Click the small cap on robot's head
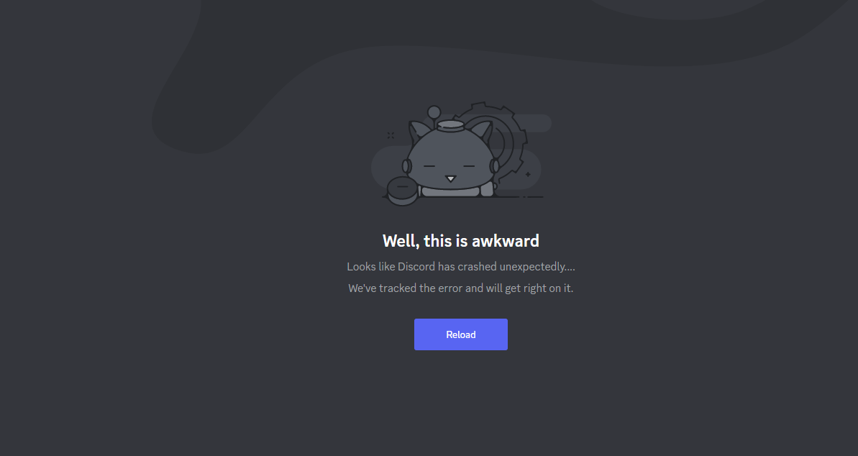The height and width of the screenshot is (456, 858). [x=450, y=127]
